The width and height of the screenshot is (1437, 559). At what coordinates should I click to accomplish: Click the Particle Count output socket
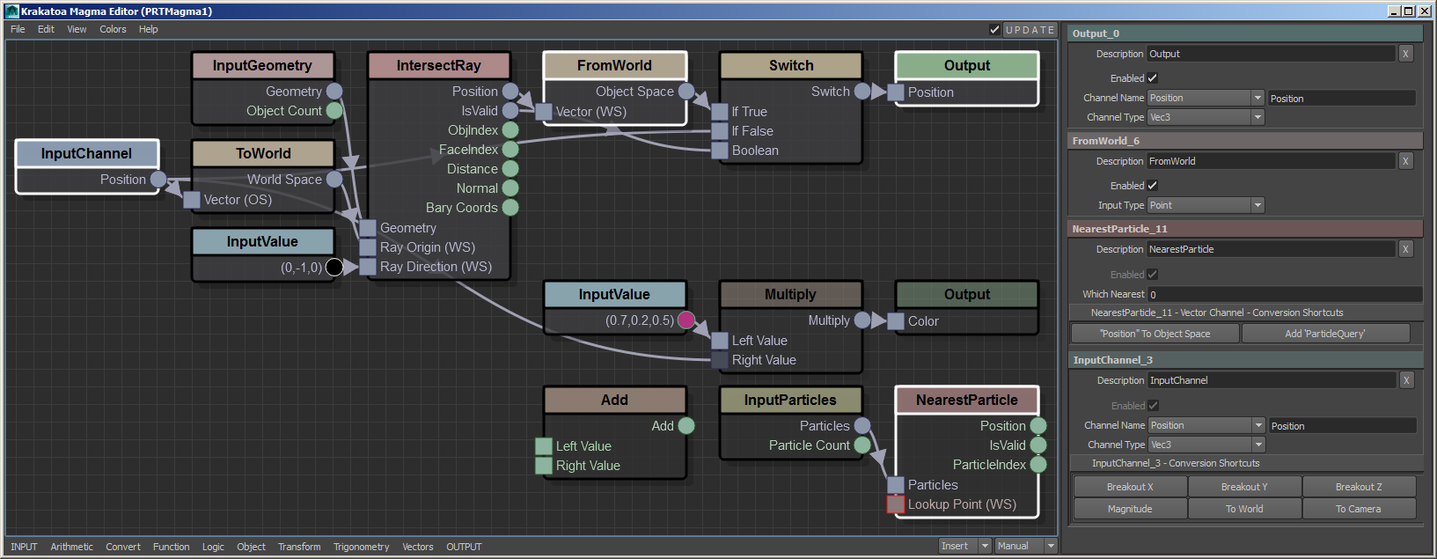pyautogui.click(x=862, y=445)
